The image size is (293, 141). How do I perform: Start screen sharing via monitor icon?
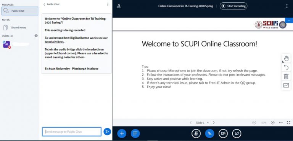(x=237, y=133)
